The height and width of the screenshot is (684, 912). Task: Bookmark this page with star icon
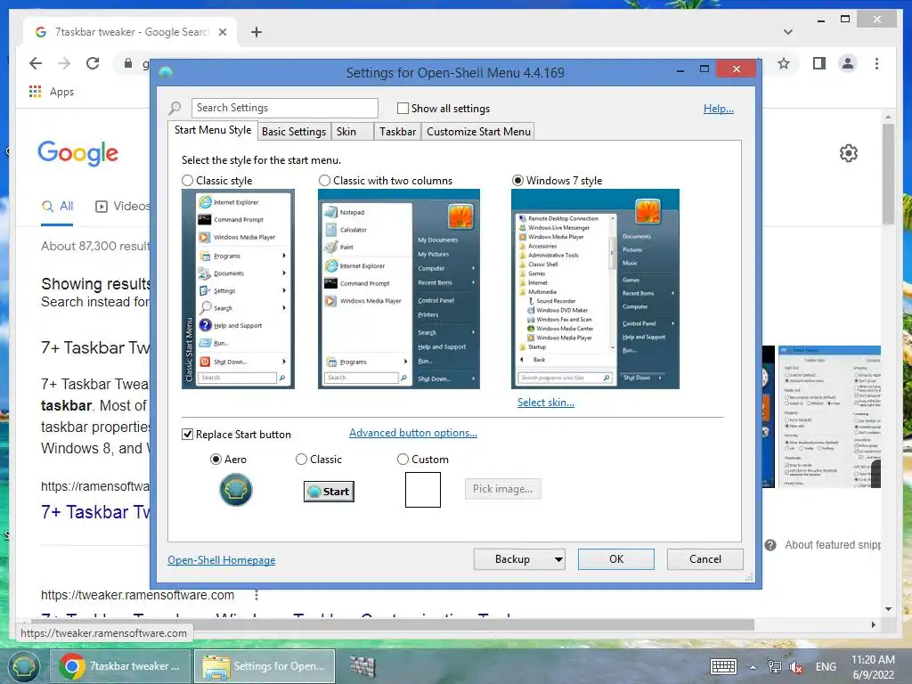tap(784, 63)
